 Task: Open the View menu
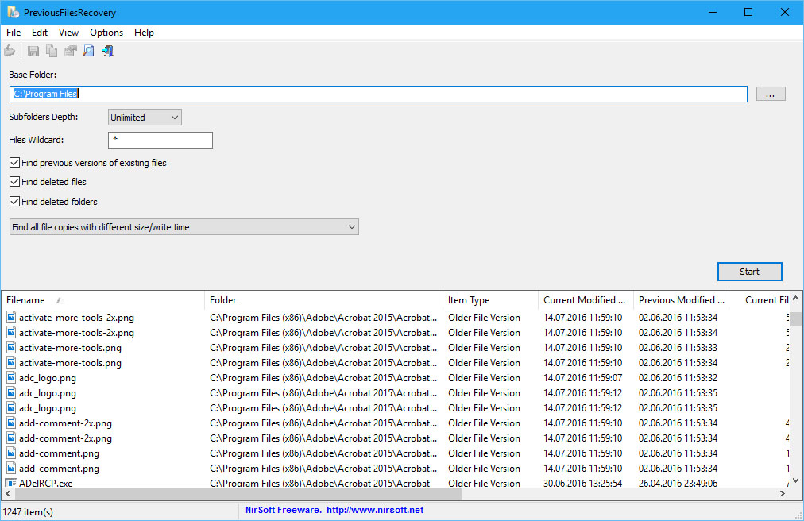point(68,33)
